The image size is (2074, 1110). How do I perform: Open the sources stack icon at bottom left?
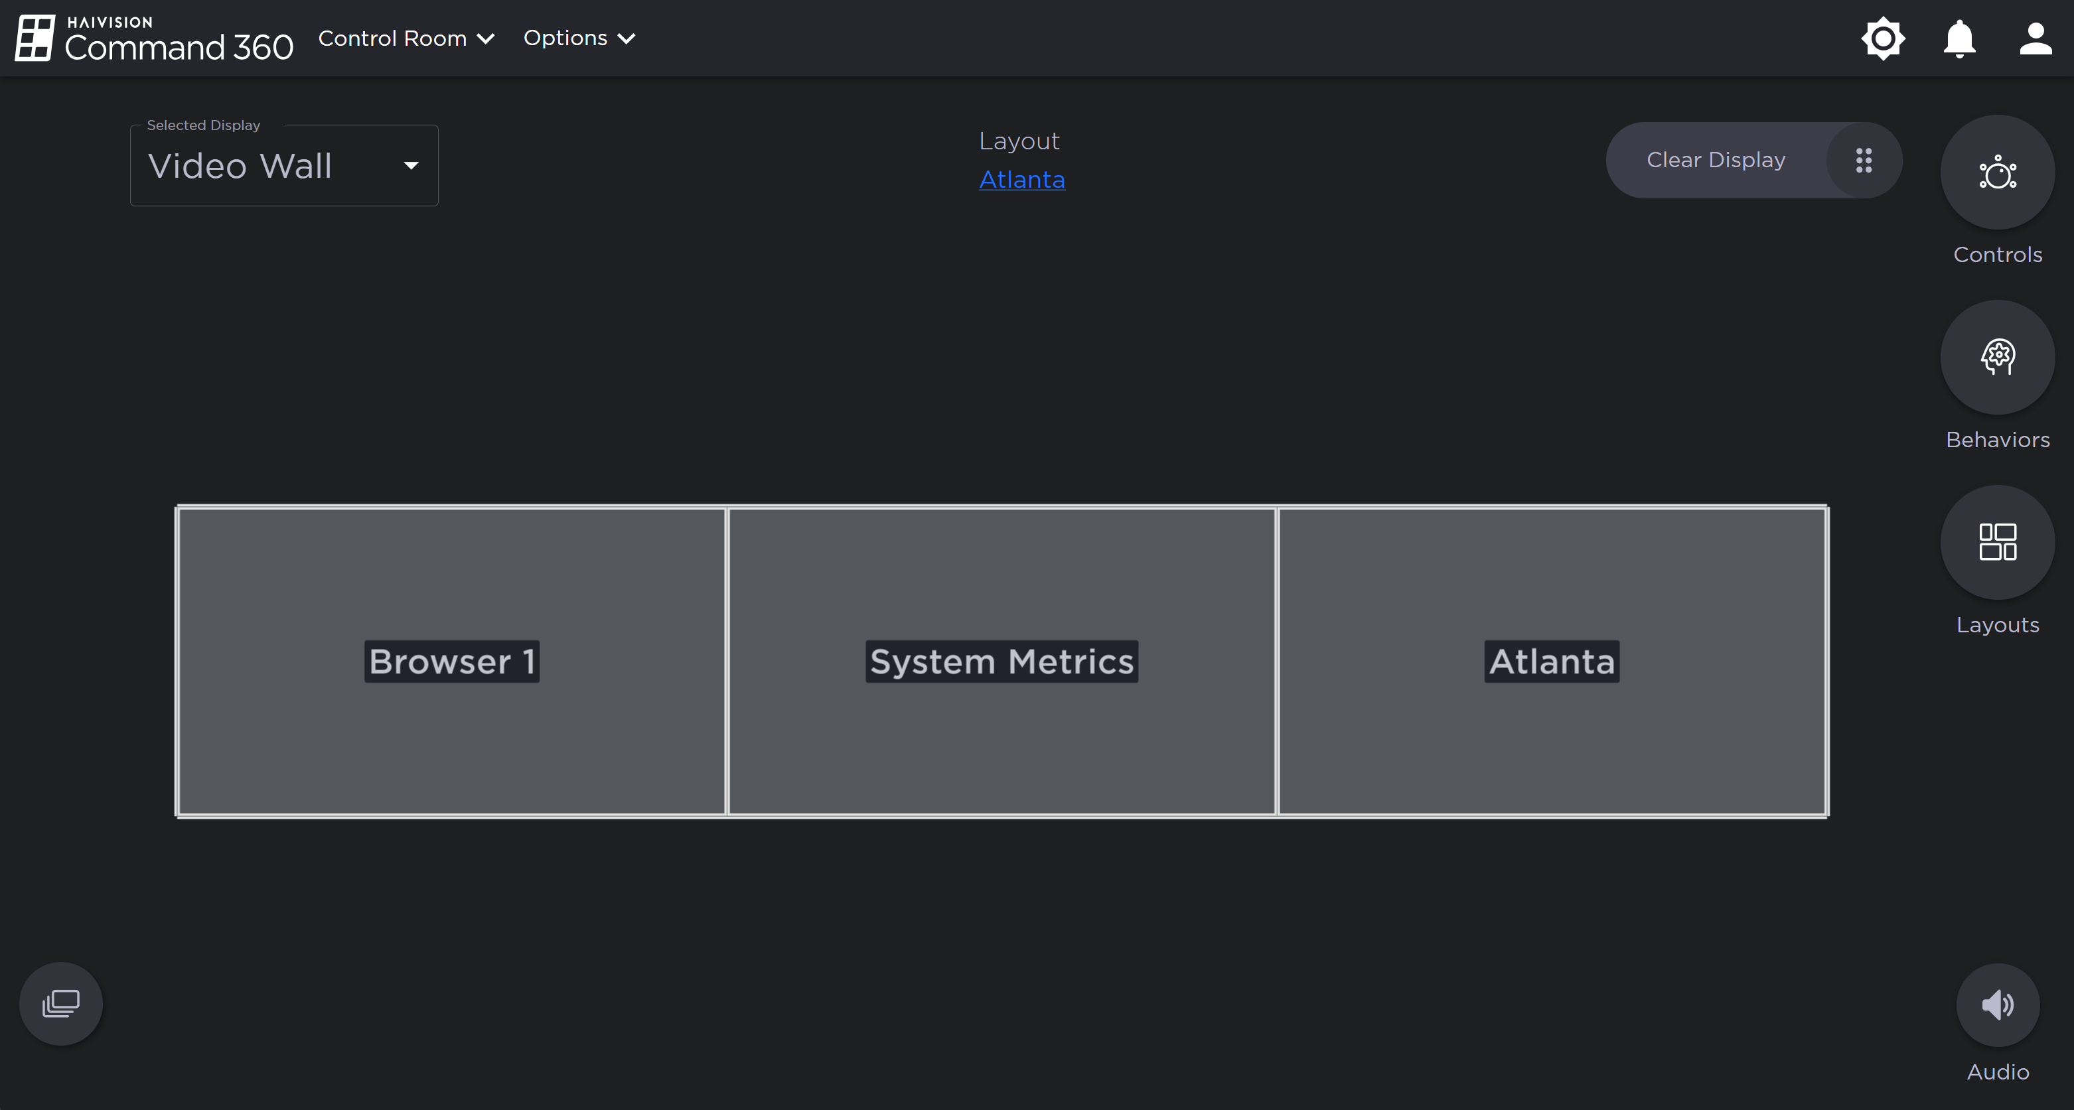click(x=61, y=1004)
